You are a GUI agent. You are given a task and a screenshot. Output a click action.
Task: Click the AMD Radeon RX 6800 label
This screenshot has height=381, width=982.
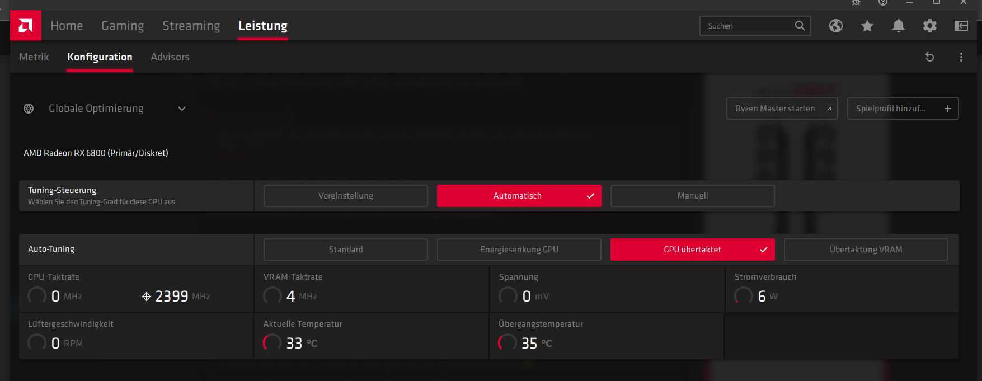click(x=96, y=153)
